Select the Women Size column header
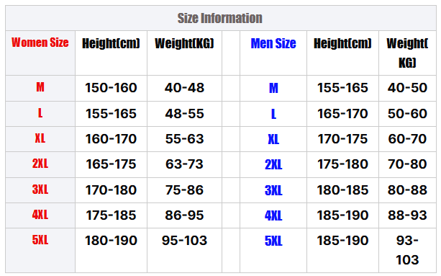This screenshot has height=276, width=441. [x=40, y=43]
